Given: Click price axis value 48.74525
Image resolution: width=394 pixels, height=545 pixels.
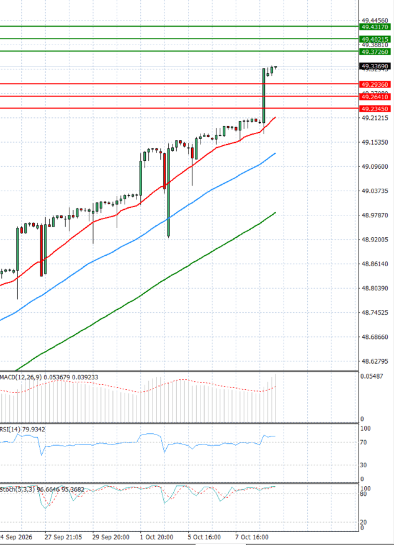Looking at the screenshot, I should [375, 313].
